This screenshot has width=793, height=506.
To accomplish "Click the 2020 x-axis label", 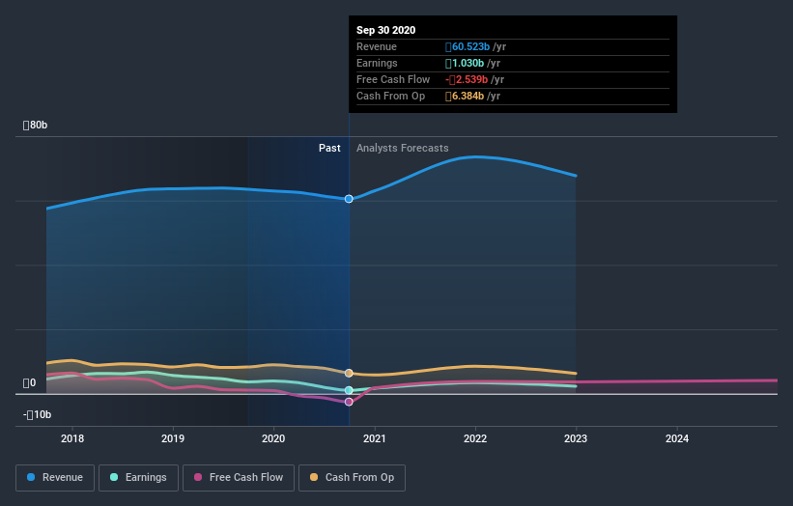I will 273,438.
